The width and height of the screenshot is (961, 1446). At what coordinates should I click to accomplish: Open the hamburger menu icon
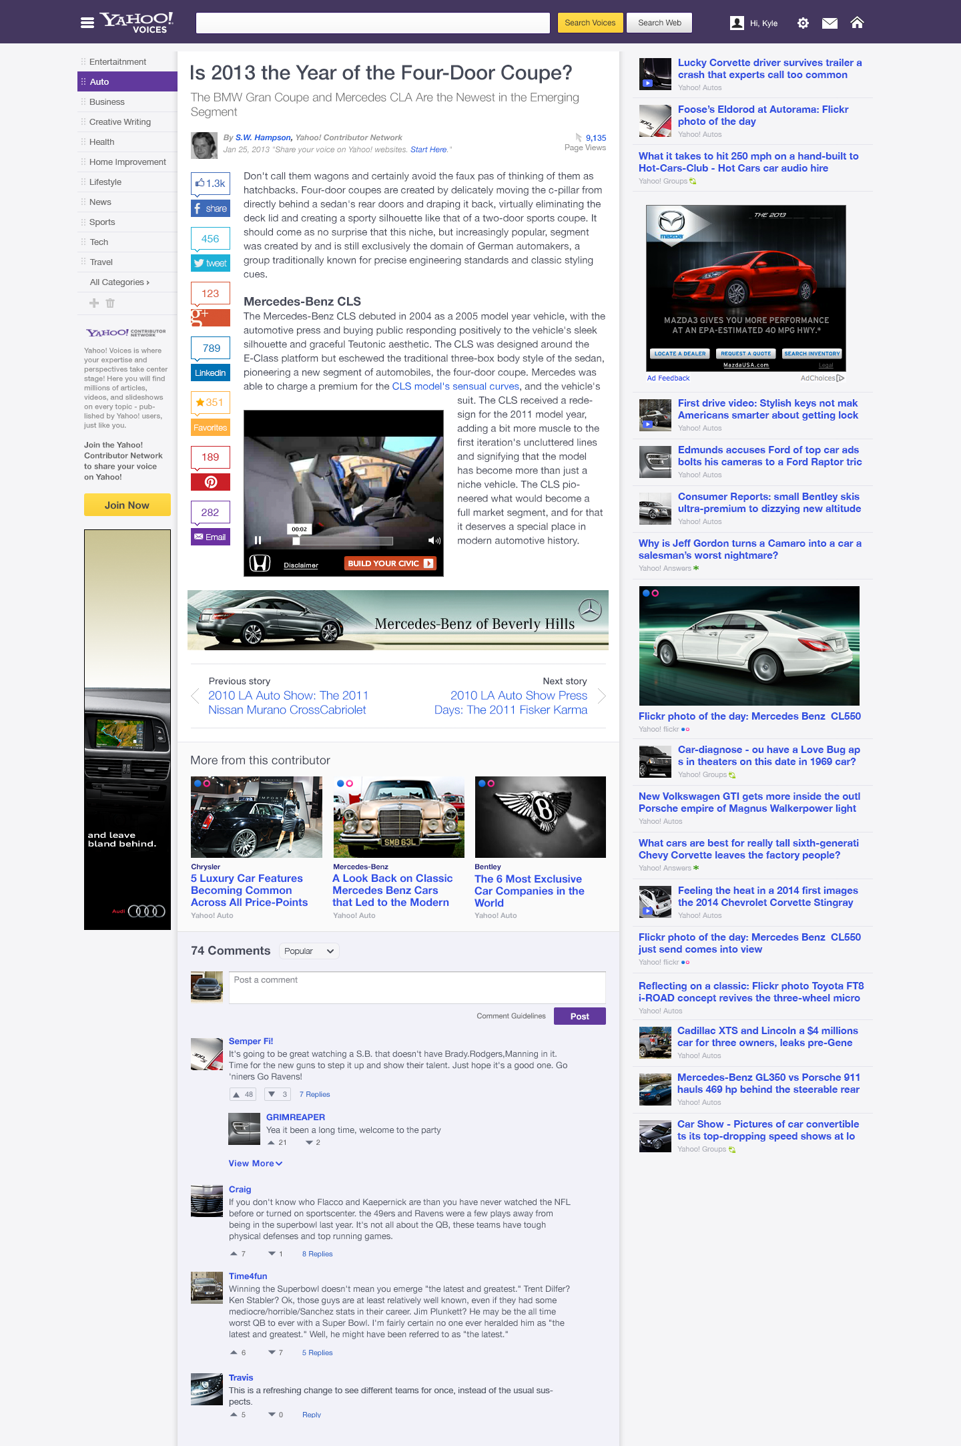[x=87, y=23]
